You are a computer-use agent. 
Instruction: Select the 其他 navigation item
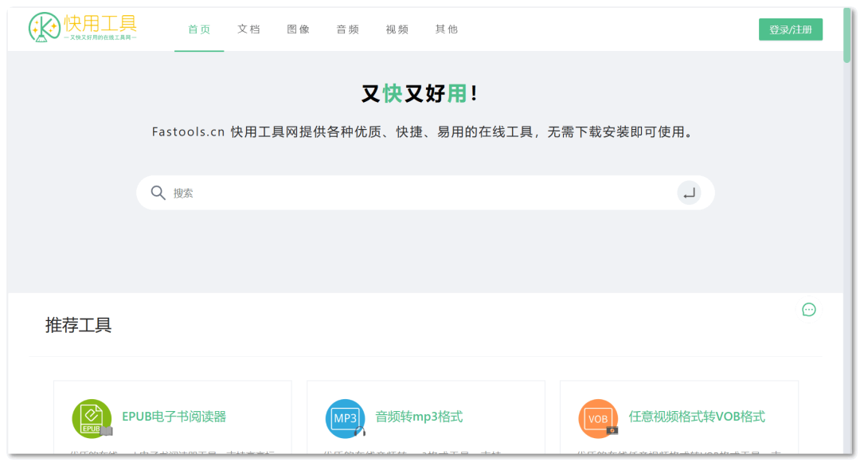click(x=446, y=29)
